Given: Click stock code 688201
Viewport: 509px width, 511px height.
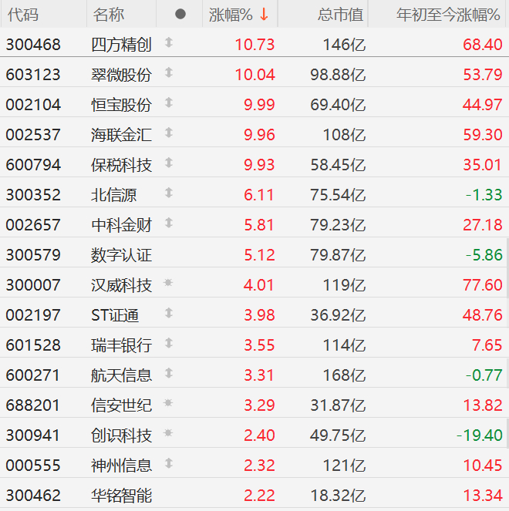Looking at the screenshot, I should point(33,405).
